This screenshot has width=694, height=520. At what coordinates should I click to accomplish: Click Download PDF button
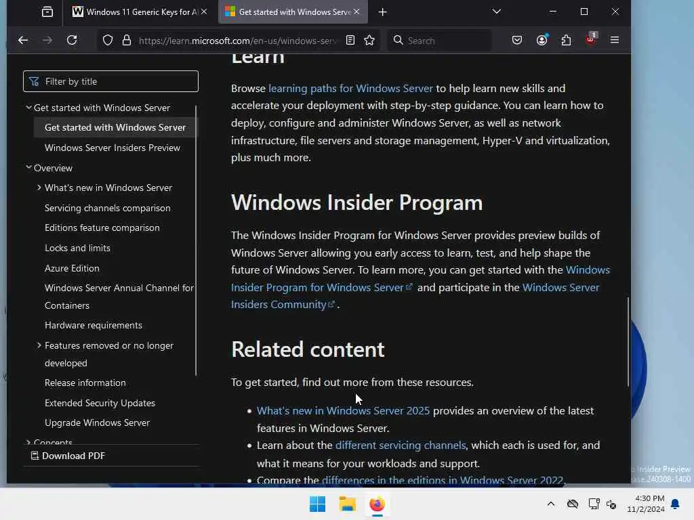point(68,456)
